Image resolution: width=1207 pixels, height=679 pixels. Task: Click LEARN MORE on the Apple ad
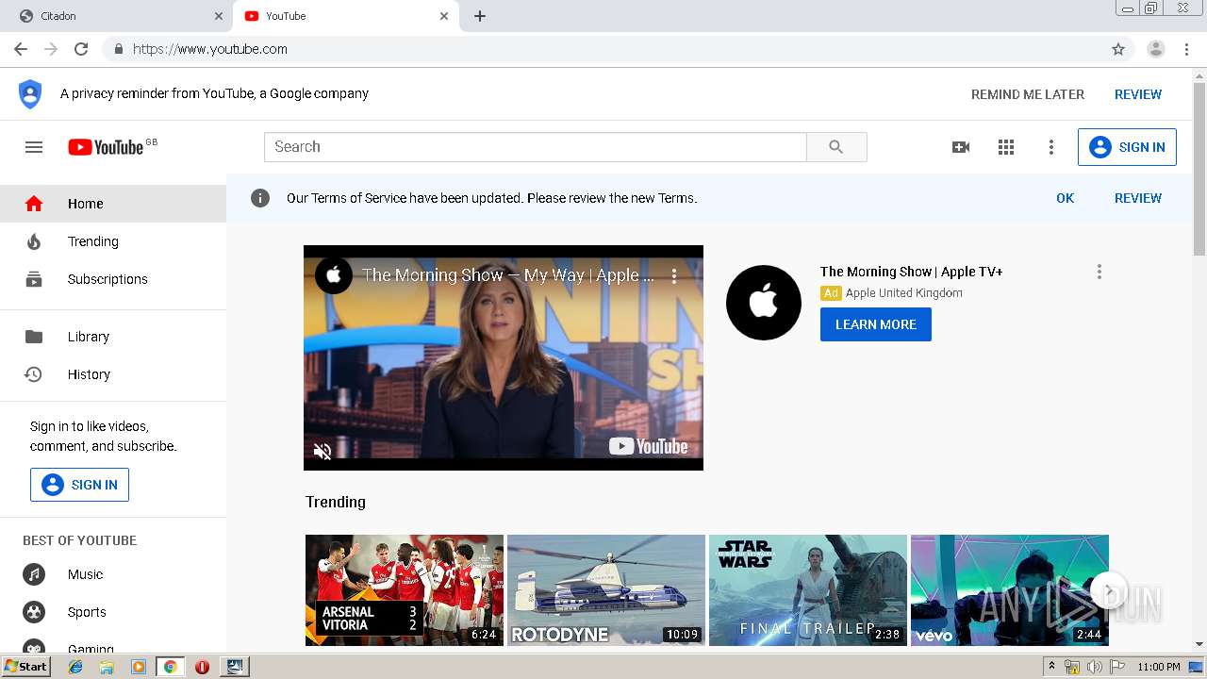876,324
